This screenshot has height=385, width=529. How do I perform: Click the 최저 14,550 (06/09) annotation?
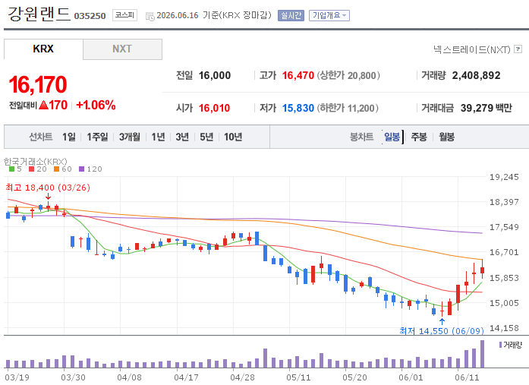[442, 330]
